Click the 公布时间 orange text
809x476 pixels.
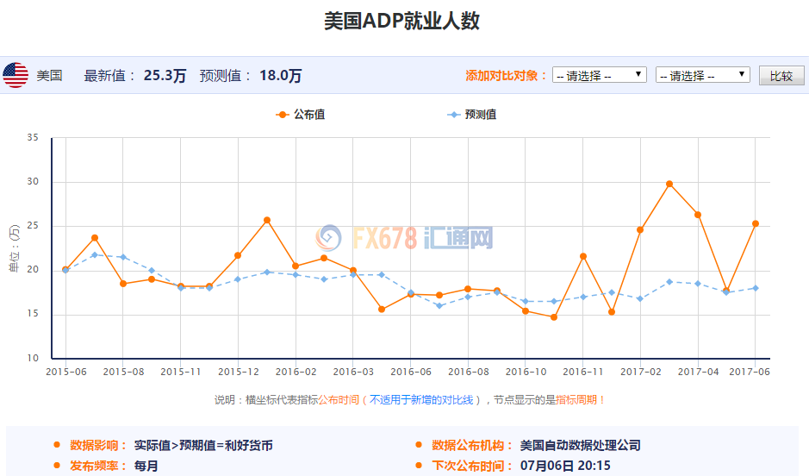[339, 399]
